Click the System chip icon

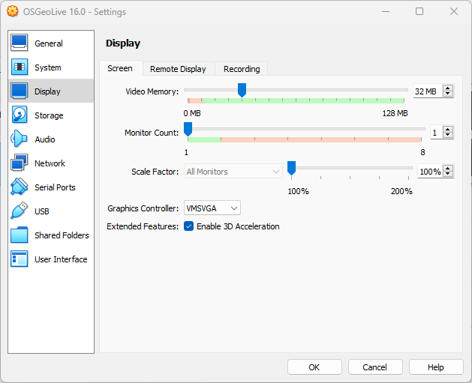[x=20, y=67]
